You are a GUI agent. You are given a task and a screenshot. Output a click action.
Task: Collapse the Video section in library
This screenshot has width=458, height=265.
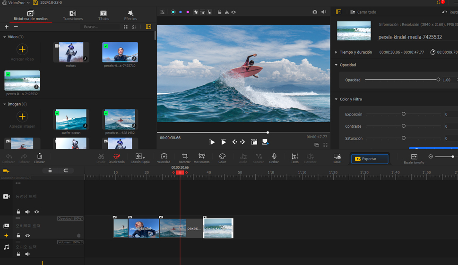4,37
